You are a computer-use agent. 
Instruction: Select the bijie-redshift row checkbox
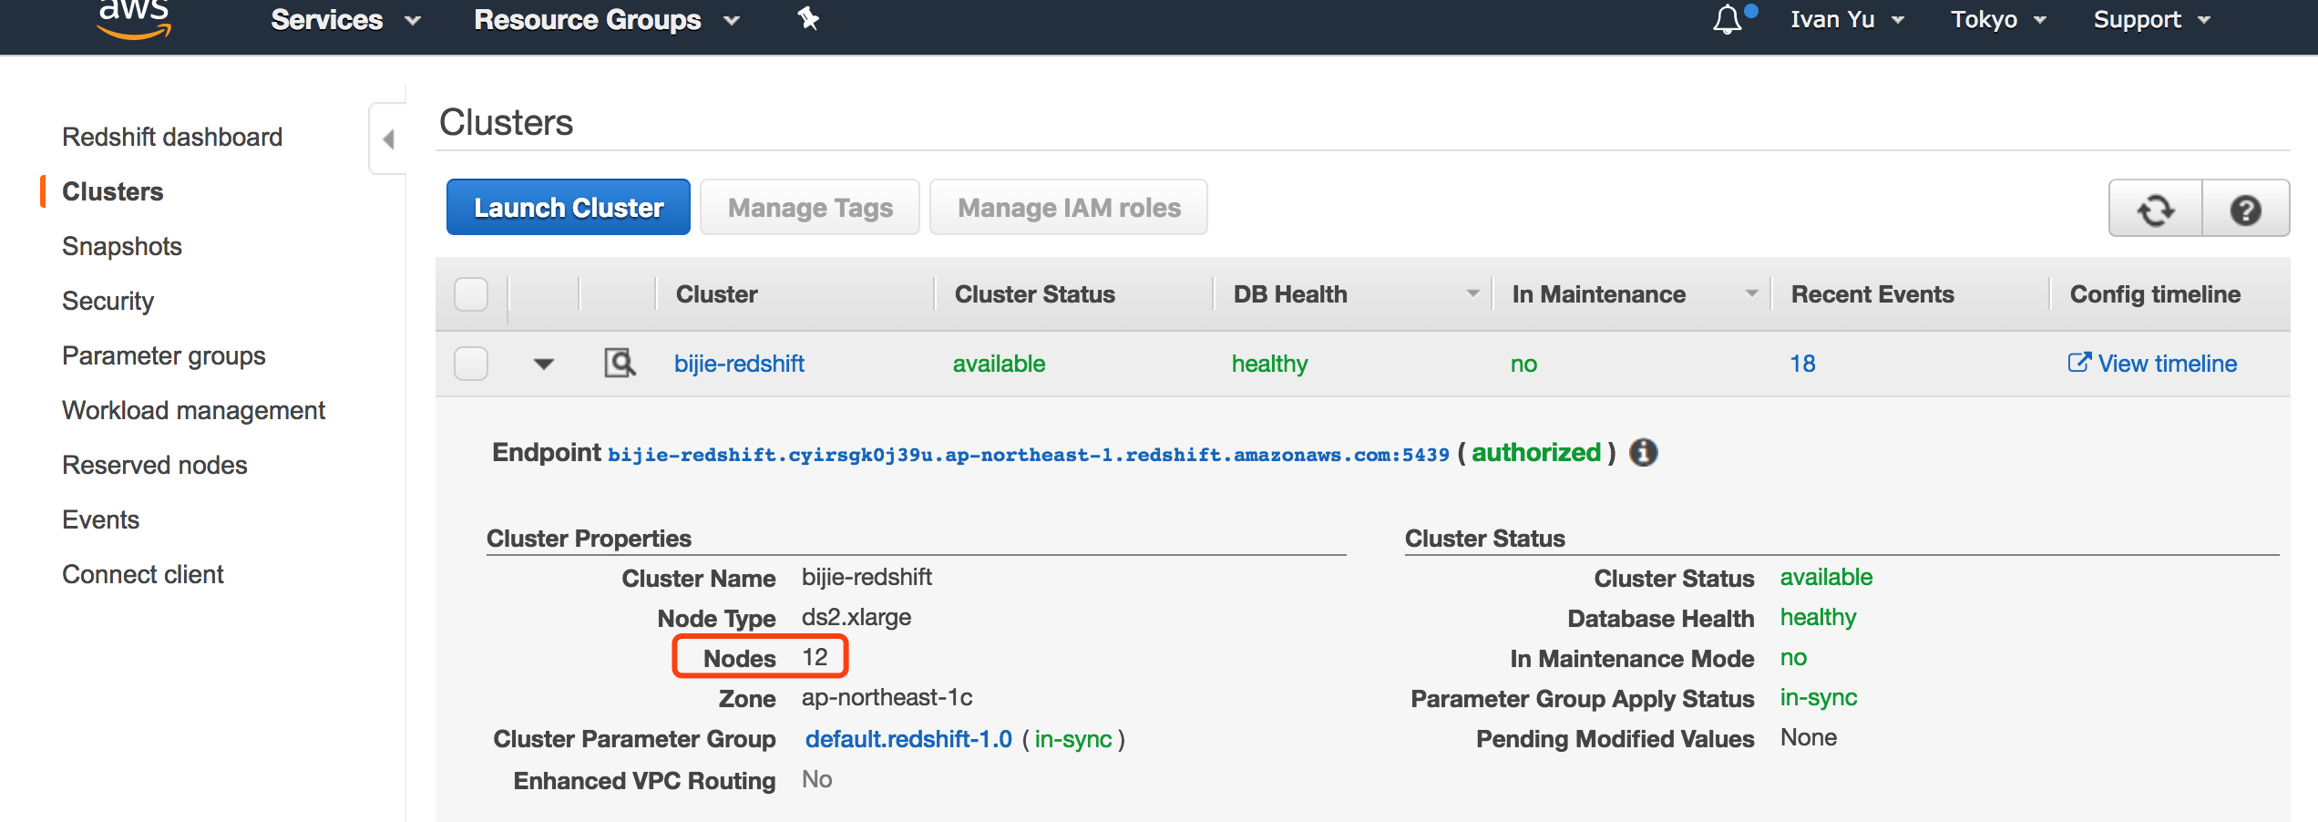pos(471,364)
